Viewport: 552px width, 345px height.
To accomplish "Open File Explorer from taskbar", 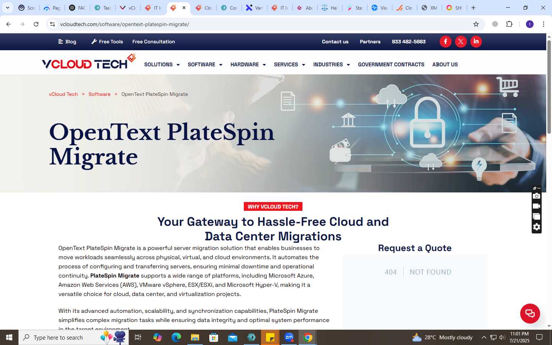I will tap(195, 337).
